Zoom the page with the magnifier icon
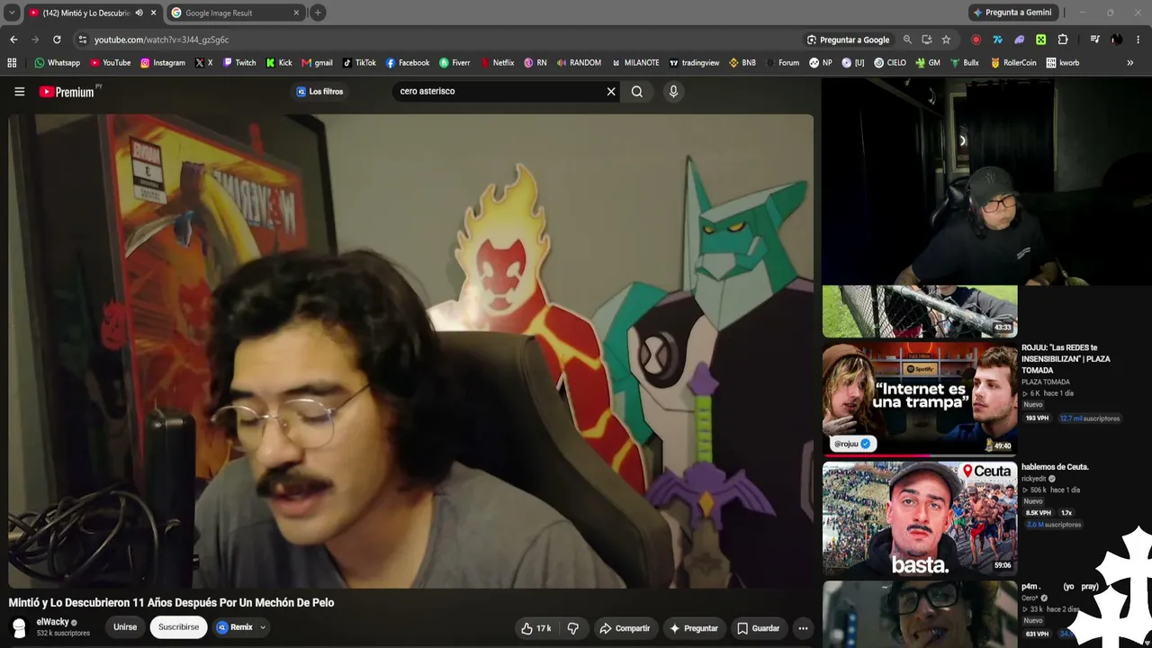1152x648 pixels. (907, 40)
